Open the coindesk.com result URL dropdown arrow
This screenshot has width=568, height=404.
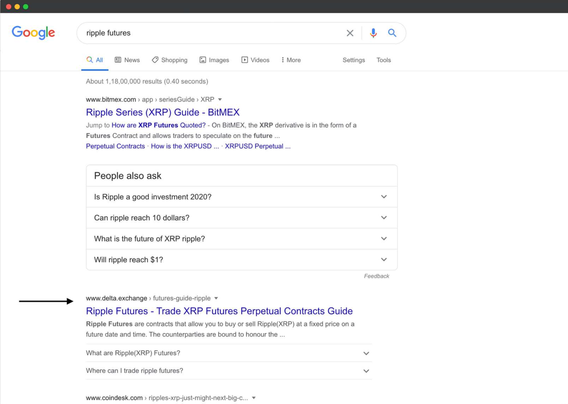point(254,398)
